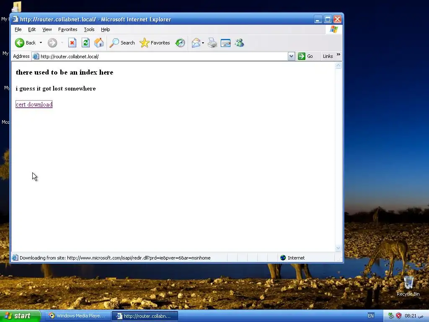Open the Tools menu
This screenshot has height=322, width=429.
(x=89, y=29)
